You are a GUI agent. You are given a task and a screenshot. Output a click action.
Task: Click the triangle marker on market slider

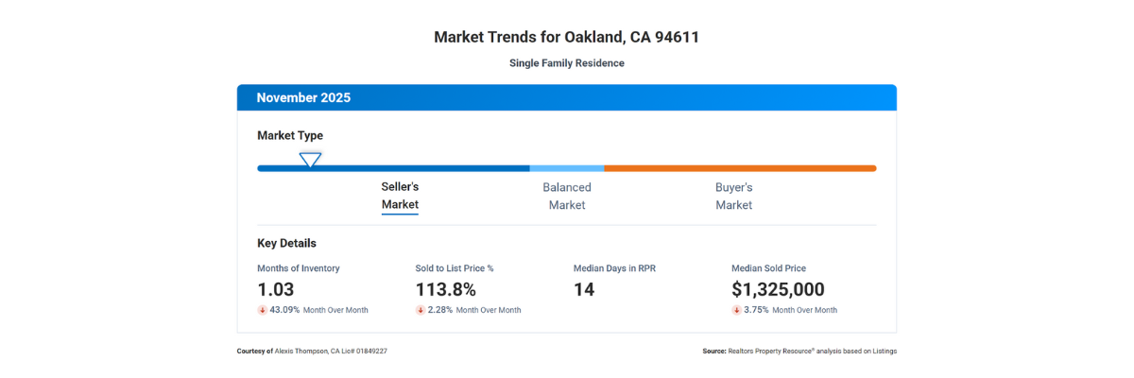pos(310,160)
